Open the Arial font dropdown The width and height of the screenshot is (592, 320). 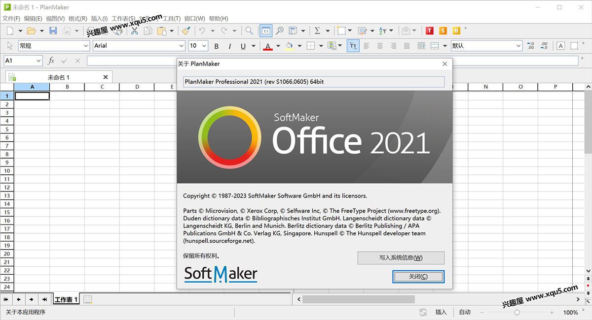click(139, 46)
